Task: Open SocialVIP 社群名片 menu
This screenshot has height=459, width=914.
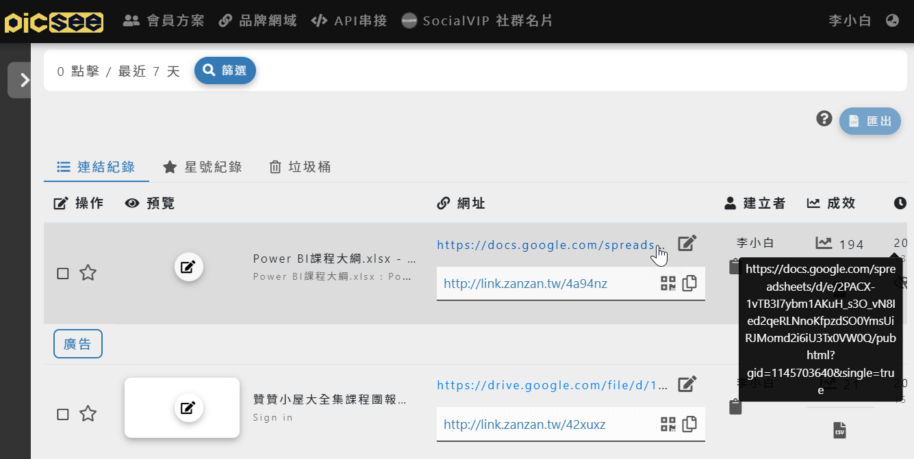Action: [x=477, y=21]
